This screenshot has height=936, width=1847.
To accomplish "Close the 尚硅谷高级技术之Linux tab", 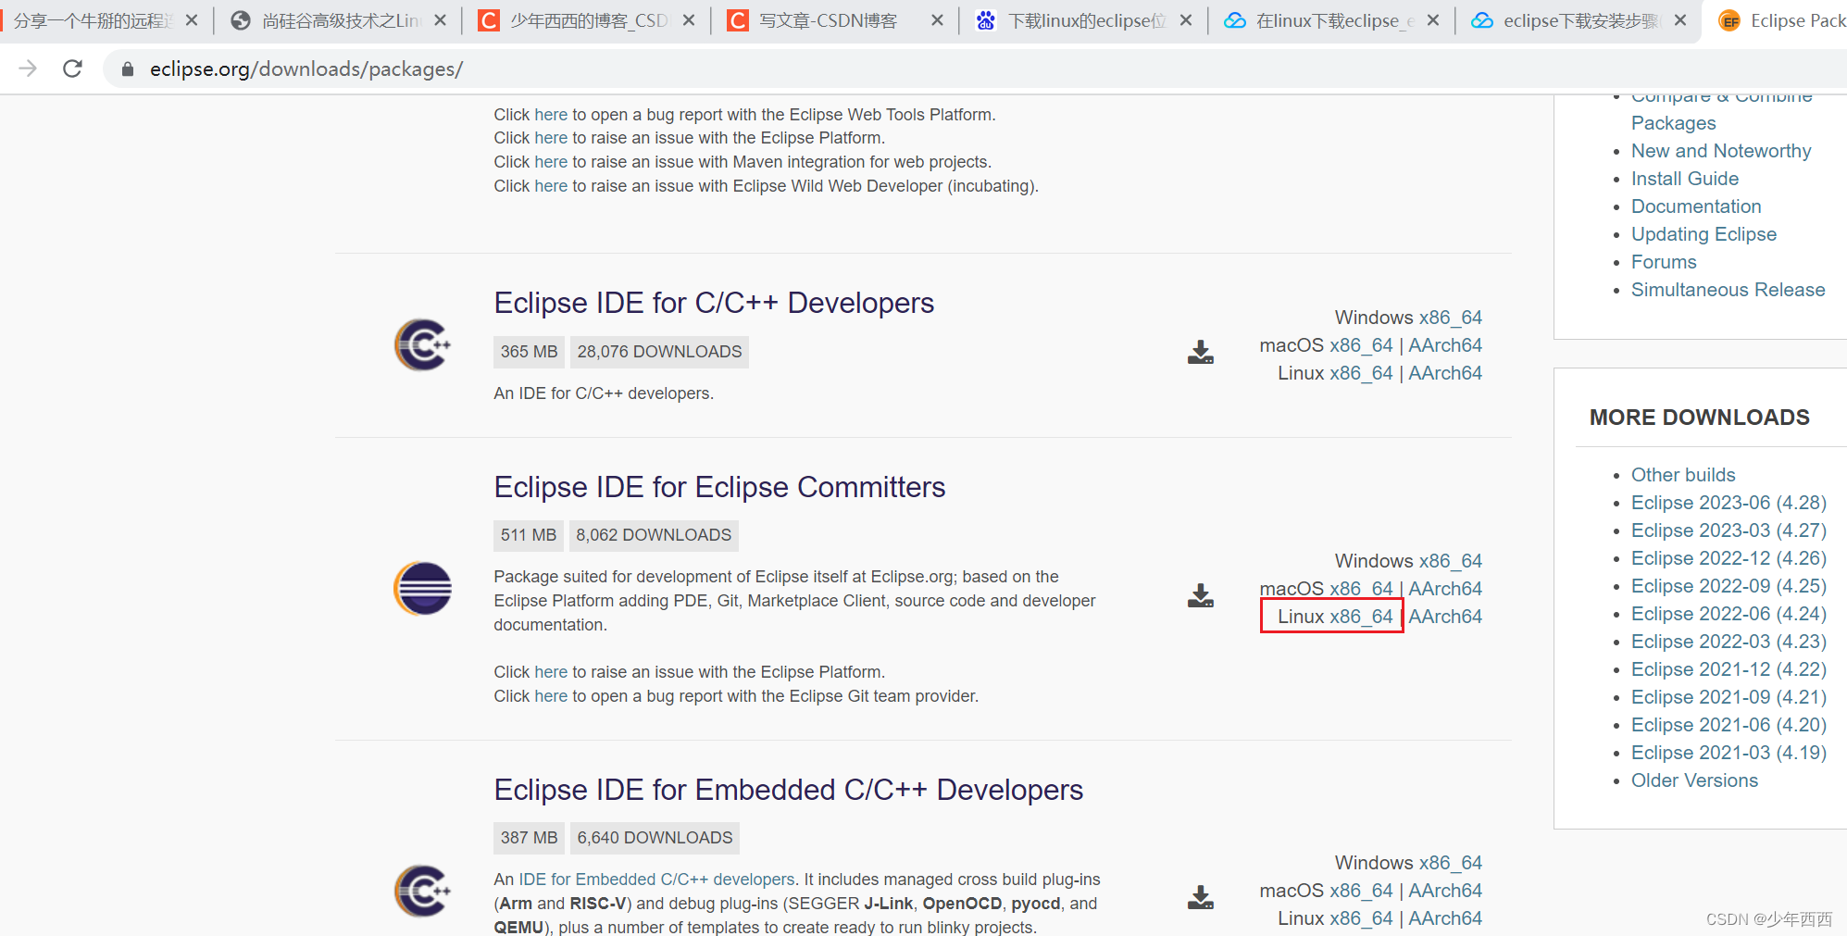I will pos(440,20).
